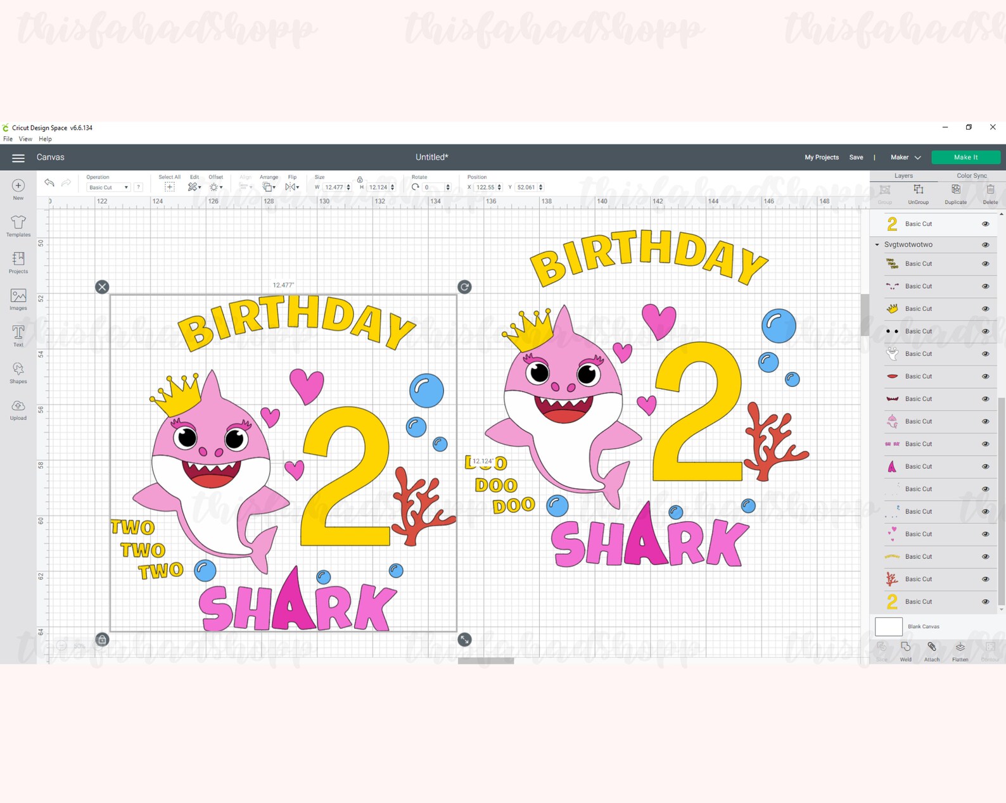Redo the last action
This screenshot has height=803, width=1006.
(x=66, y=183)
